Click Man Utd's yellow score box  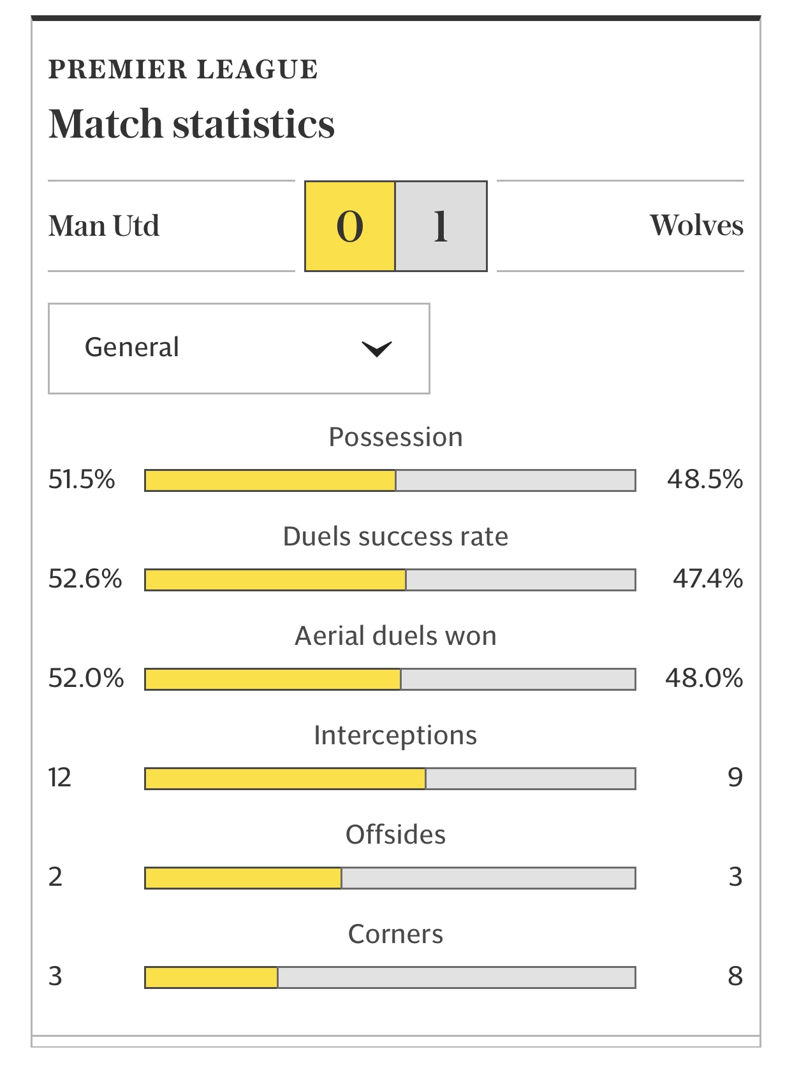(350, 226)
